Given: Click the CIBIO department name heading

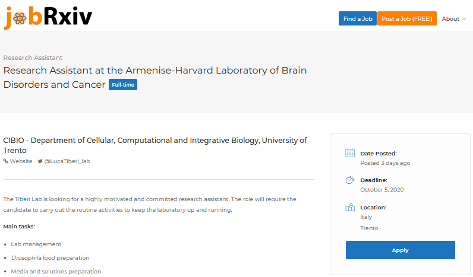Looking at the screenshot, I should 155,145.
